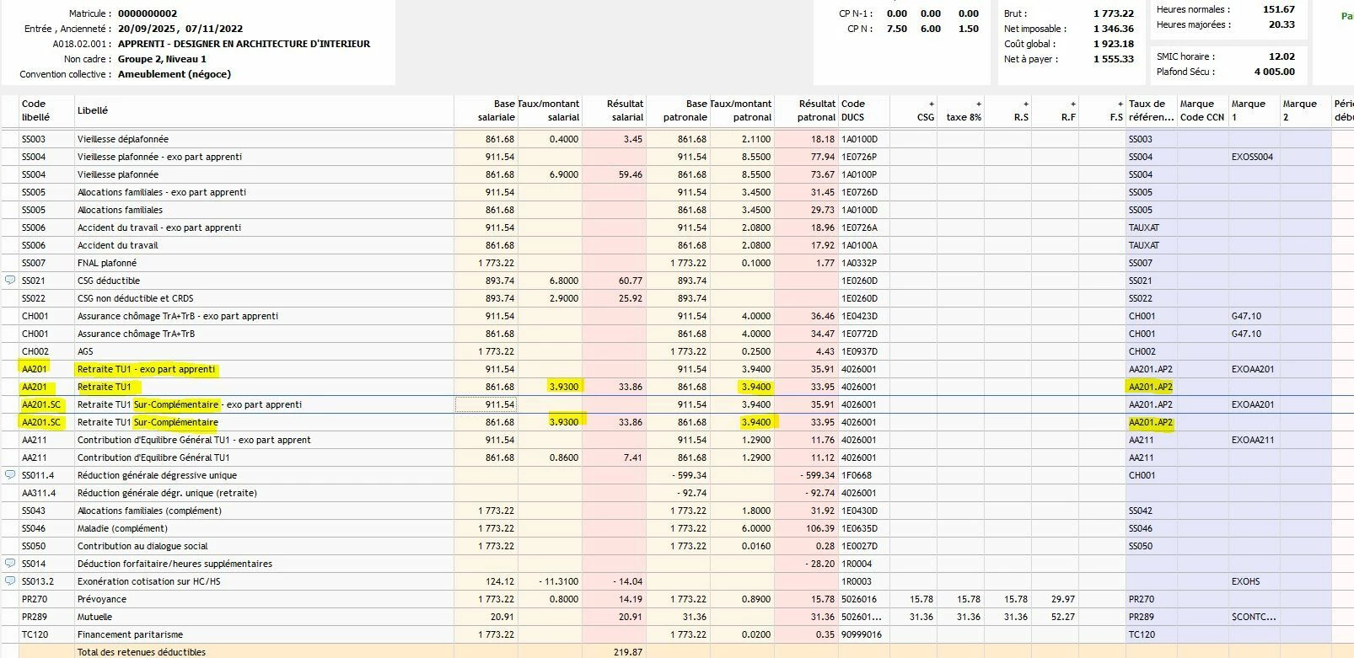Select the 'Prévoyance' row label

tap(102, 599)
